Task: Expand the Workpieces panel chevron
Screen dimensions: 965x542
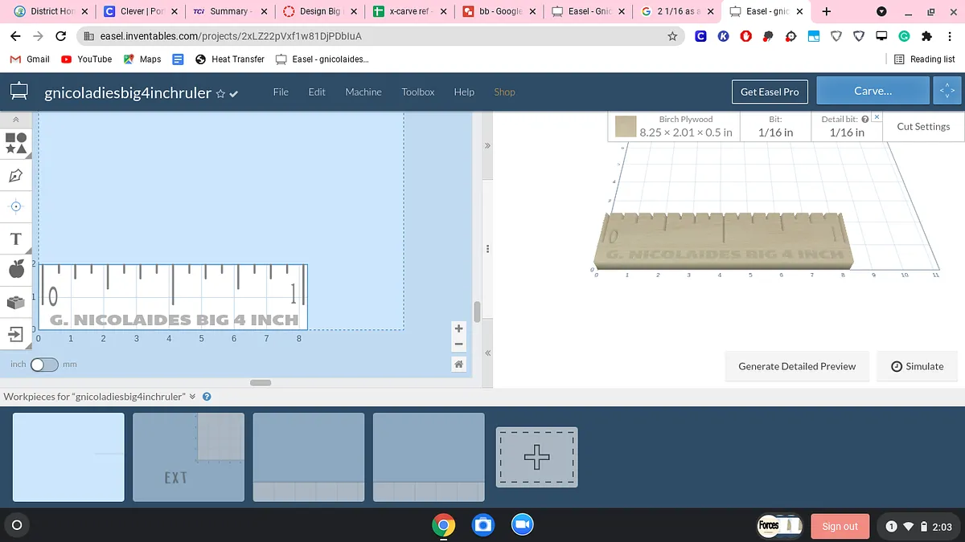Action: pos(192,397)
